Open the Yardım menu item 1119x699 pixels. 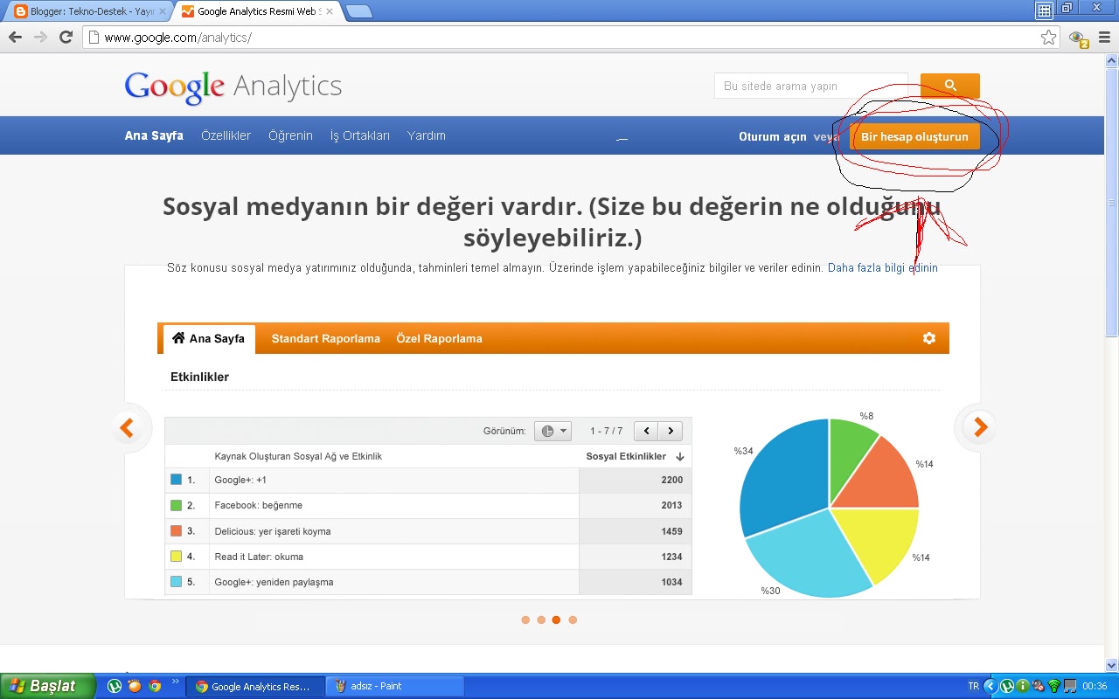[427, 135]
